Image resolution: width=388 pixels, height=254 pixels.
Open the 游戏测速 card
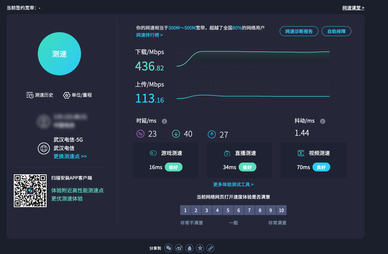click(x=166, y=160)
